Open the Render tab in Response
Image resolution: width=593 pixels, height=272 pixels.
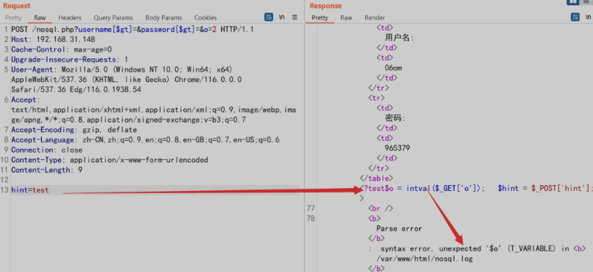point(375,18)
